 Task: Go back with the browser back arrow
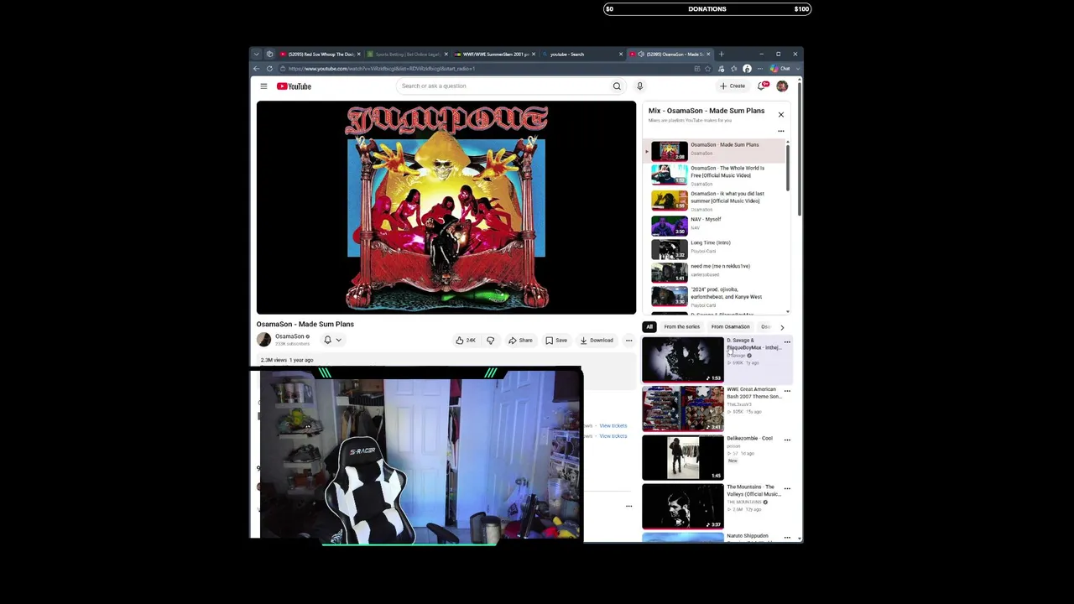[257, 68]
